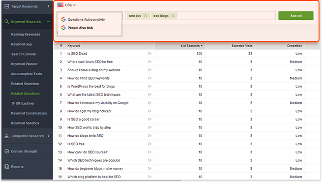The height and width of the screenshot is (182, 322).
Task: Click the '33' expected visits value
Action: pos(250,54)
